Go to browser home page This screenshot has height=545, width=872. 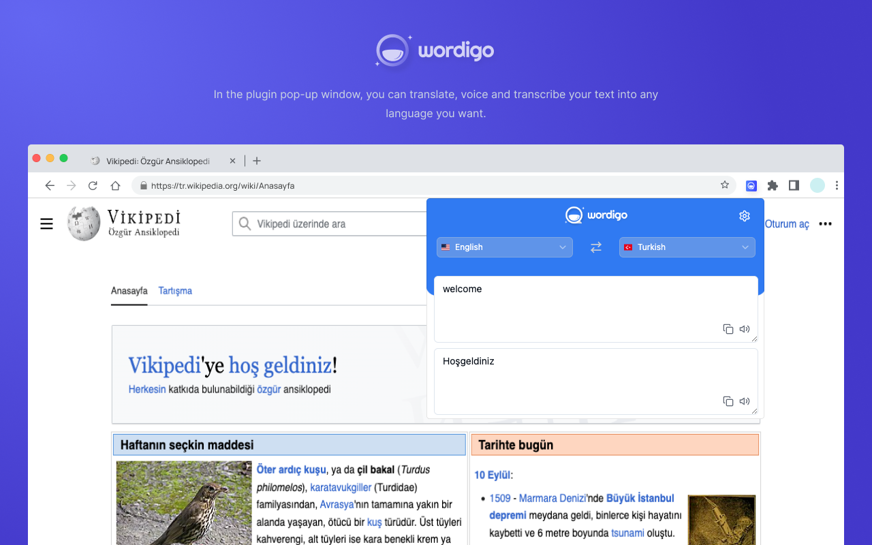(115, 185)
